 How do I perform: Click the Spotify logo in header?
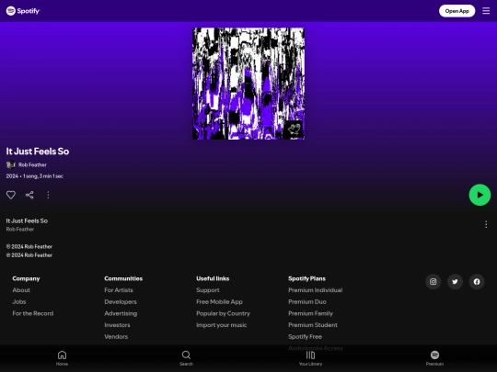23,11
